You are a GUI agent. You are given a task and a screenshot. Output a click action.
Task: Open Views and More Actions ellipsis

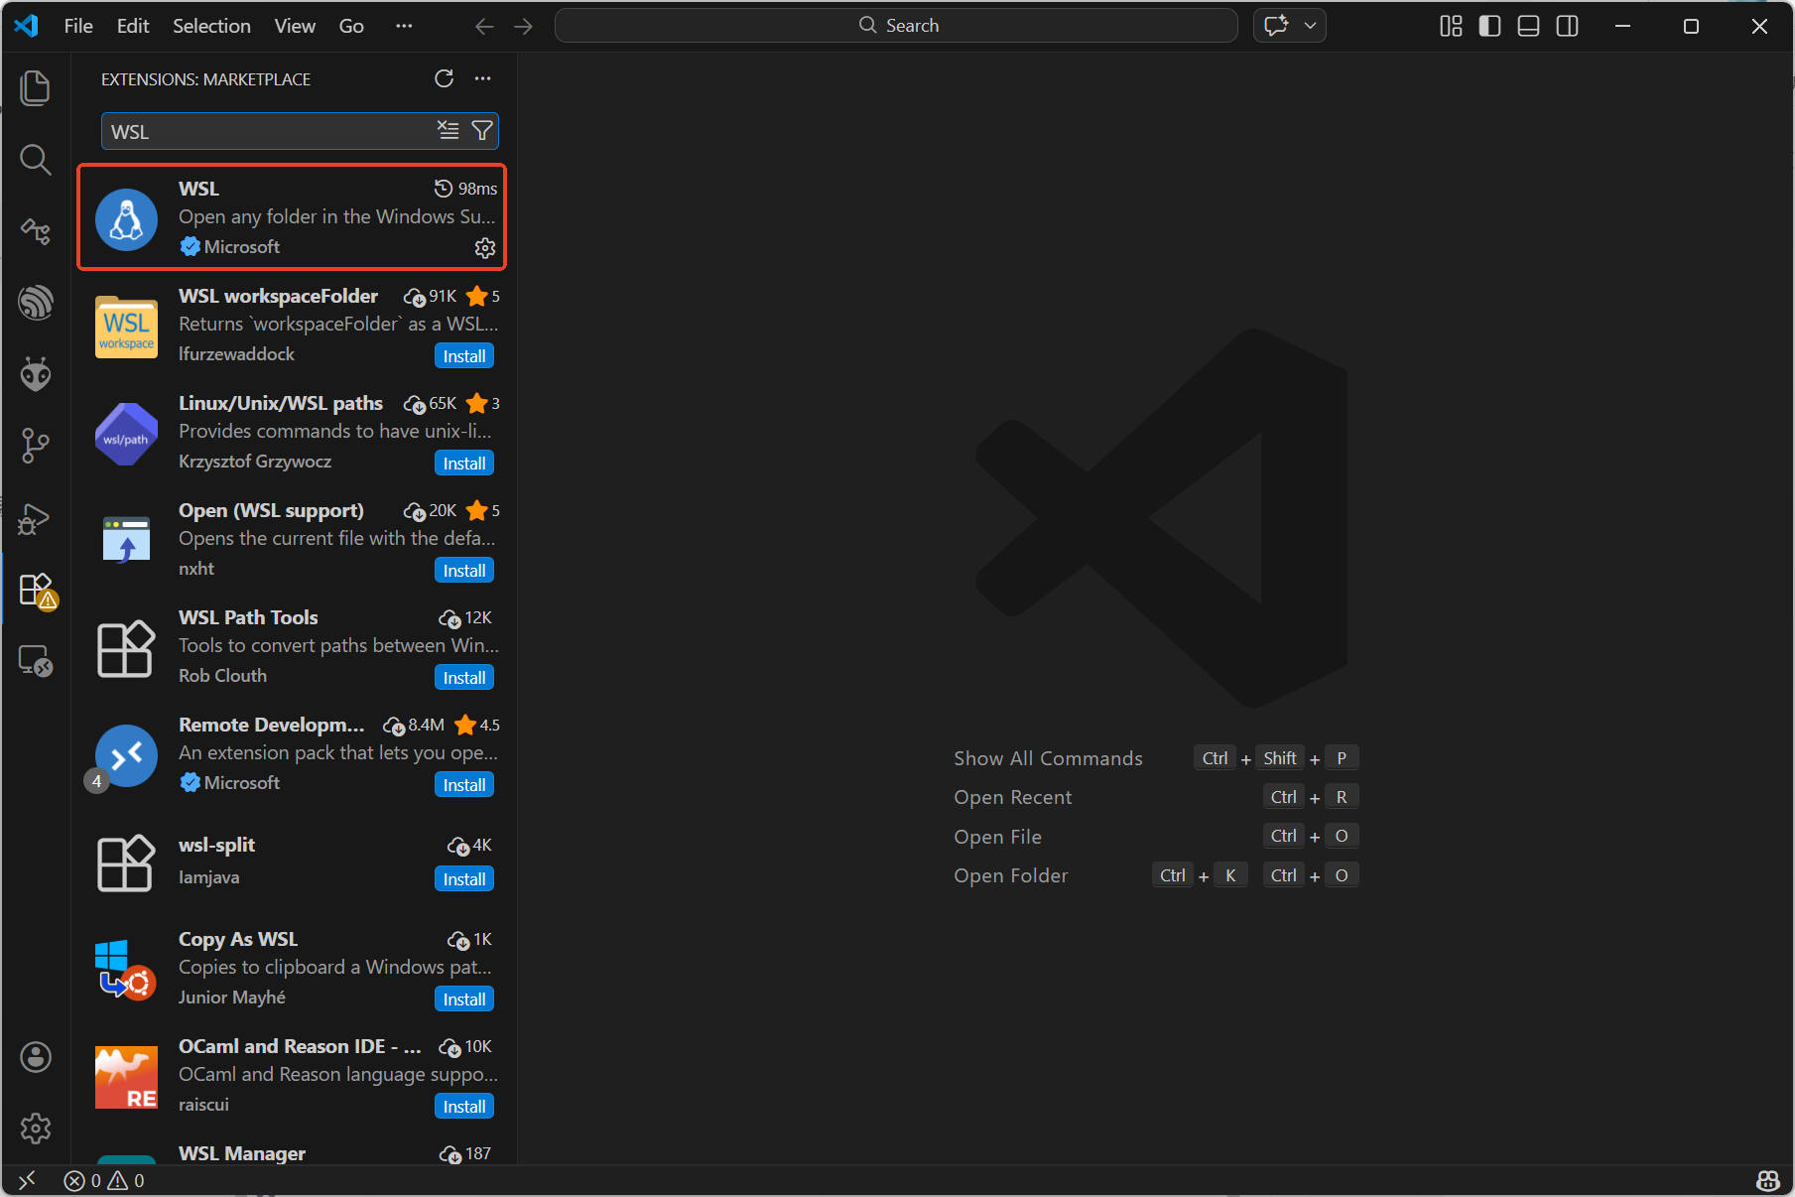tap(482, 78)
